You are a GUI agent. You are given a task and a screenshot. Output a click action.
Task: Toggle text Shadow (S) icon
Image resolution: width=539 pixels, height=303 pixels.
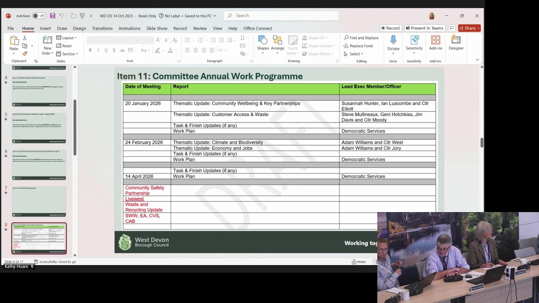pyautogui.click(x=114, y=50)
